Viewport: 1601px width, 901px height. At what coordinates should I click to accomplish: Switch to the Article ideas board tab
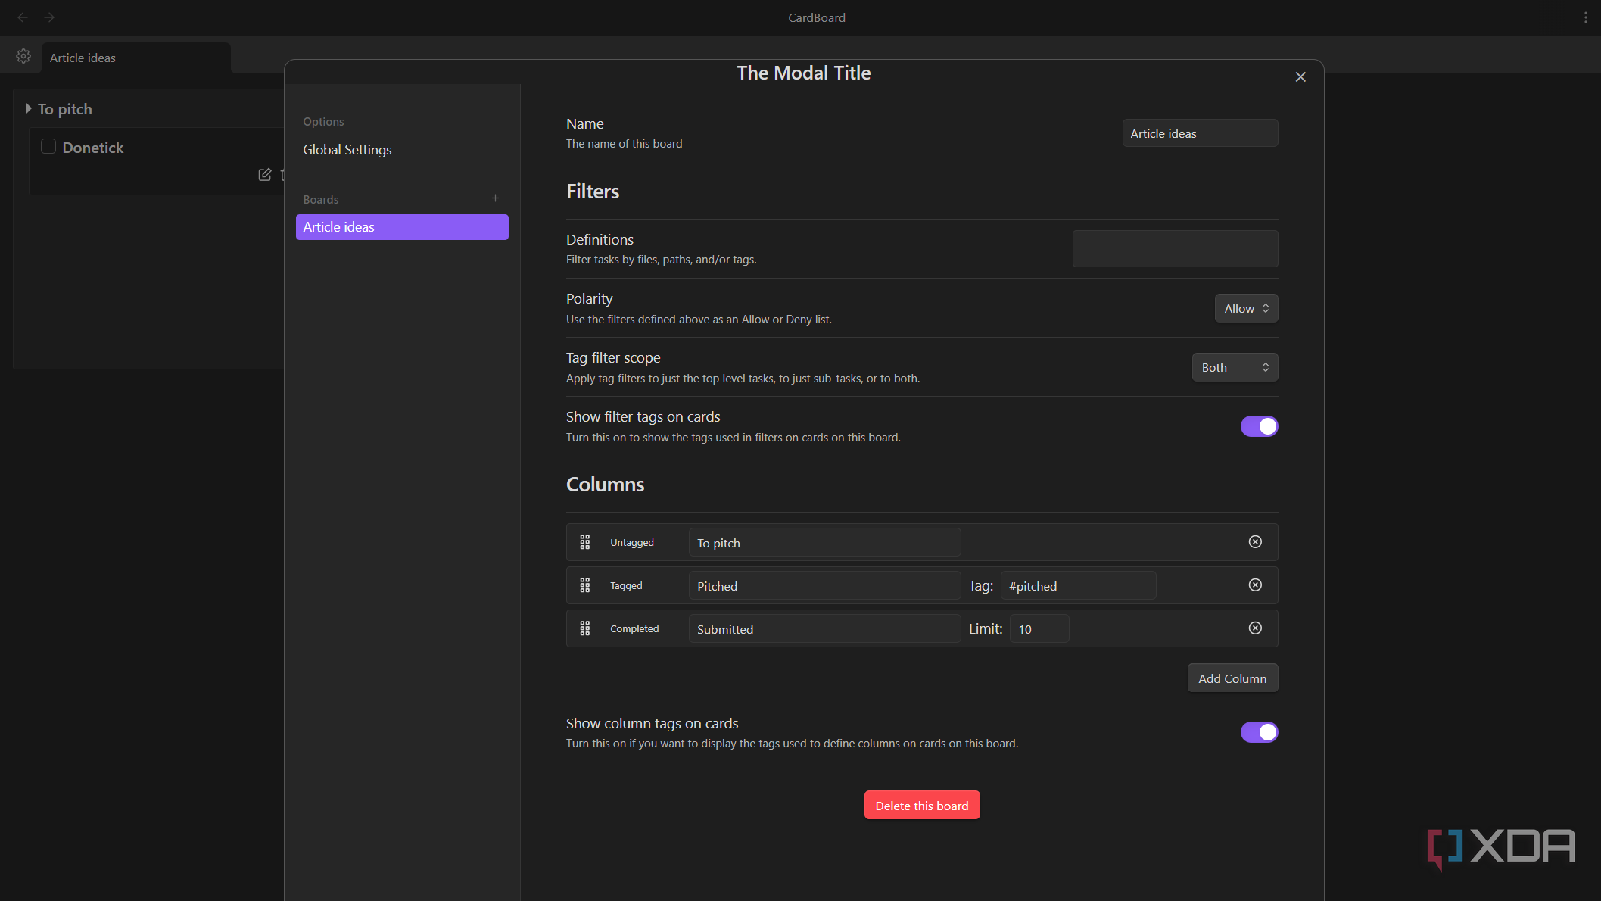tap(136, 58)
